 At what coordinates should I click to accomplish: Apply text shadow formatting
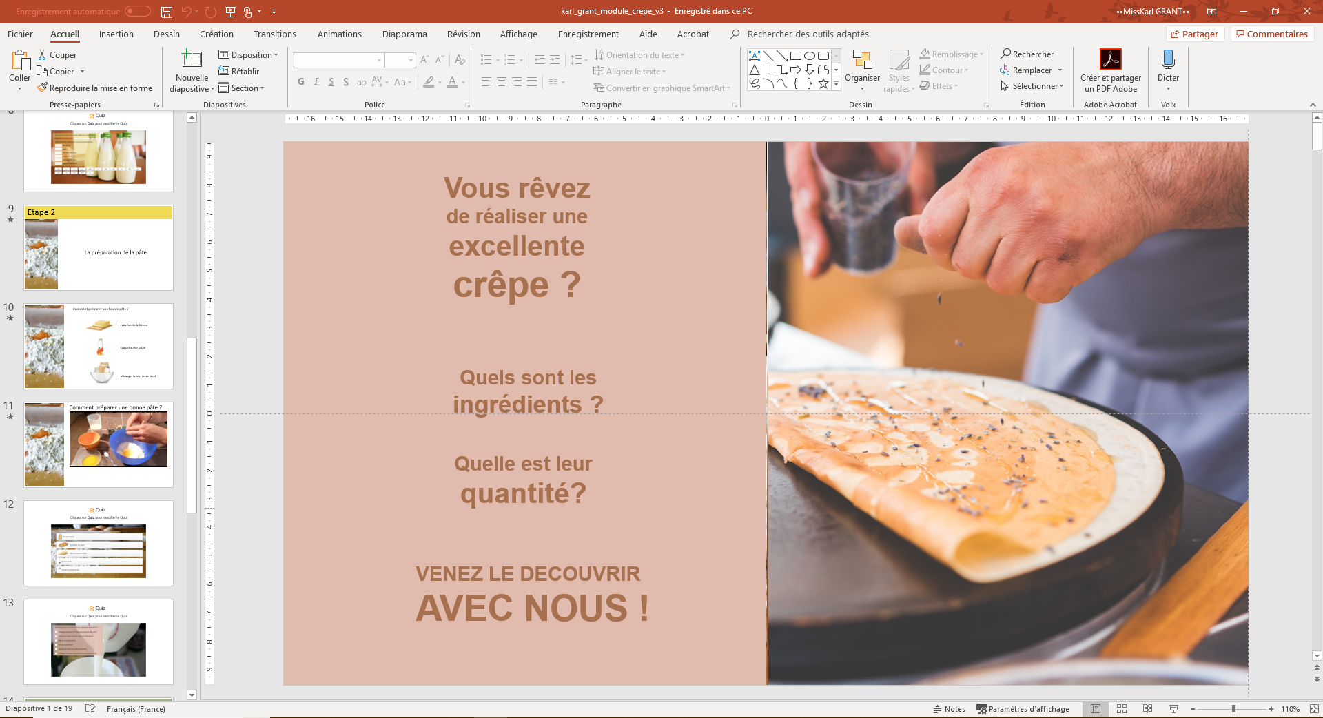(346, 82)
